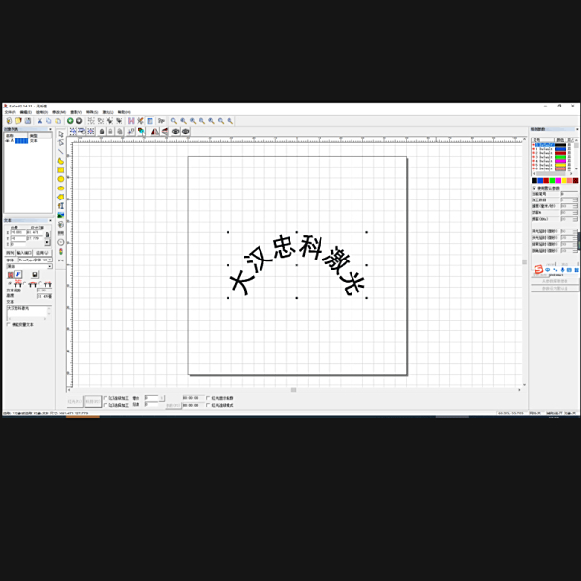Choose the draw rectangle tool
581x581 pixels.
tap(61, 170)
